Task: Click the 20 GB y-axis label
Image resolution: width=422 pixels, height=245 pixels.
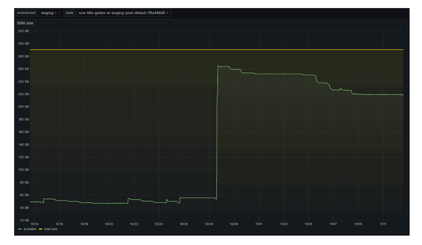Action: tap(24, 220)
